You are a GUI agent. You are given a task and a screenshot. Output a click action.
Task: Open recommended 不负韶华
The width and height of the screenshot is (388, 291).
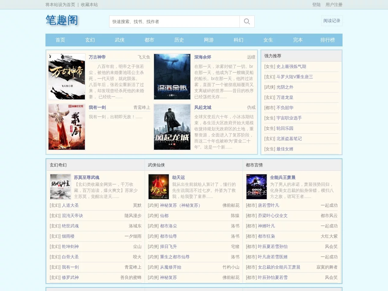(x=285, y=108)
